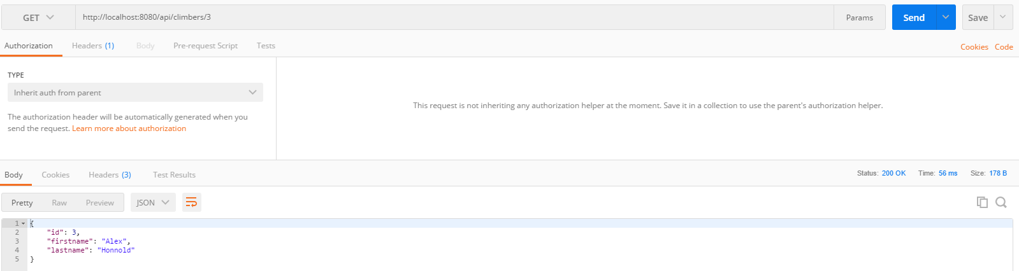Open the auth TYPE dropdown
1019x271 pixels.
pyautogui.click(x=135, y=93)
